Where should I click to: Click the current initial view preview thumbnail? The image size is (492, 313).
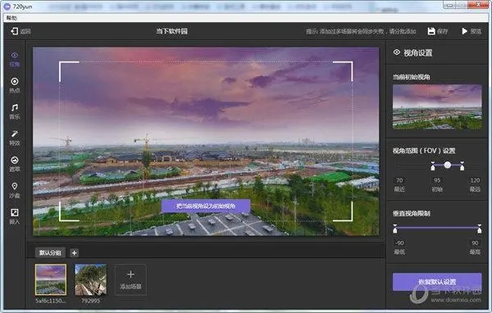pos(437,107)
